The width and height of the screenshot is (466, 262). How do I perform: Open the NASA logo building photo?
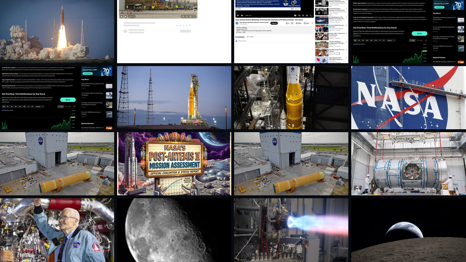click(x=408, y=98)
